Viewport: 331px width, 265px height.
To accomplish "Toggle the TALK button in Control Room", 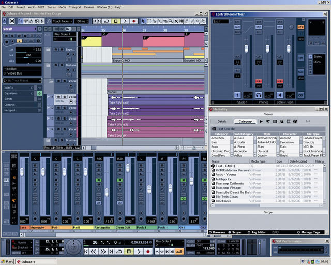I will (300, 72).
